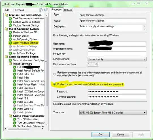Select Install Extra Files step

pyautogui.click(x=26, y=74)
